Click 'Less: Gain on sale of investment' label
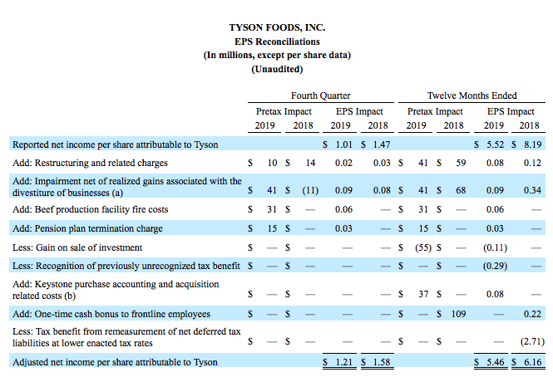 pos(77,247)
